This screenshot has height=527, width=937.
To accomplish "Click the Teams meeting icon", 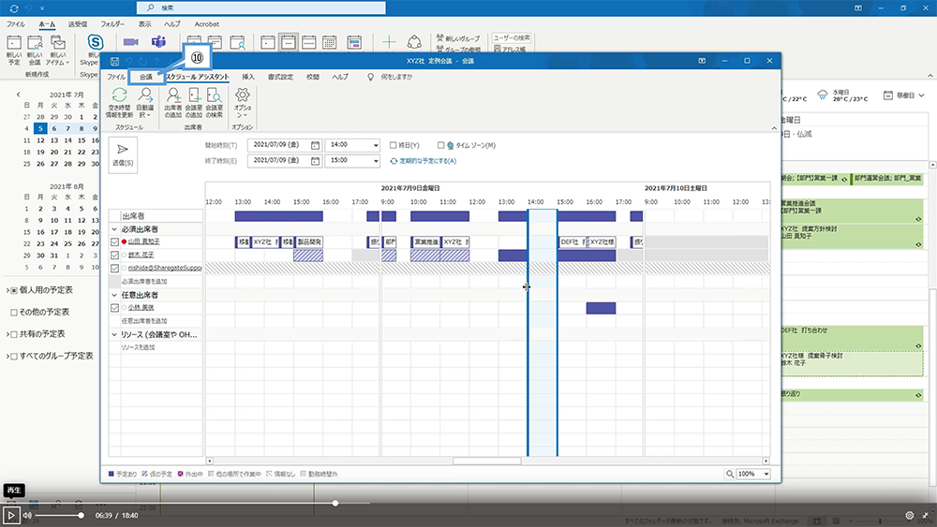I will coord(158,42).
